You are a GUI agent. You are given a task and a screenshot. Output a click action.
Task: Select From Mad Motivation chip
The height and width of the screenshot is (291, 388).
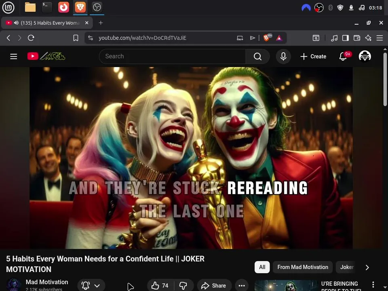303,267
